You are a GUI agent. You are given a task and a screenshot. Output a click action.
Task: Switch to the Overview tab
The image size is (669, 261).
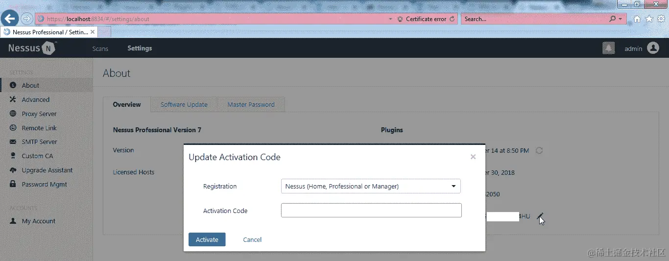[127, 104]
